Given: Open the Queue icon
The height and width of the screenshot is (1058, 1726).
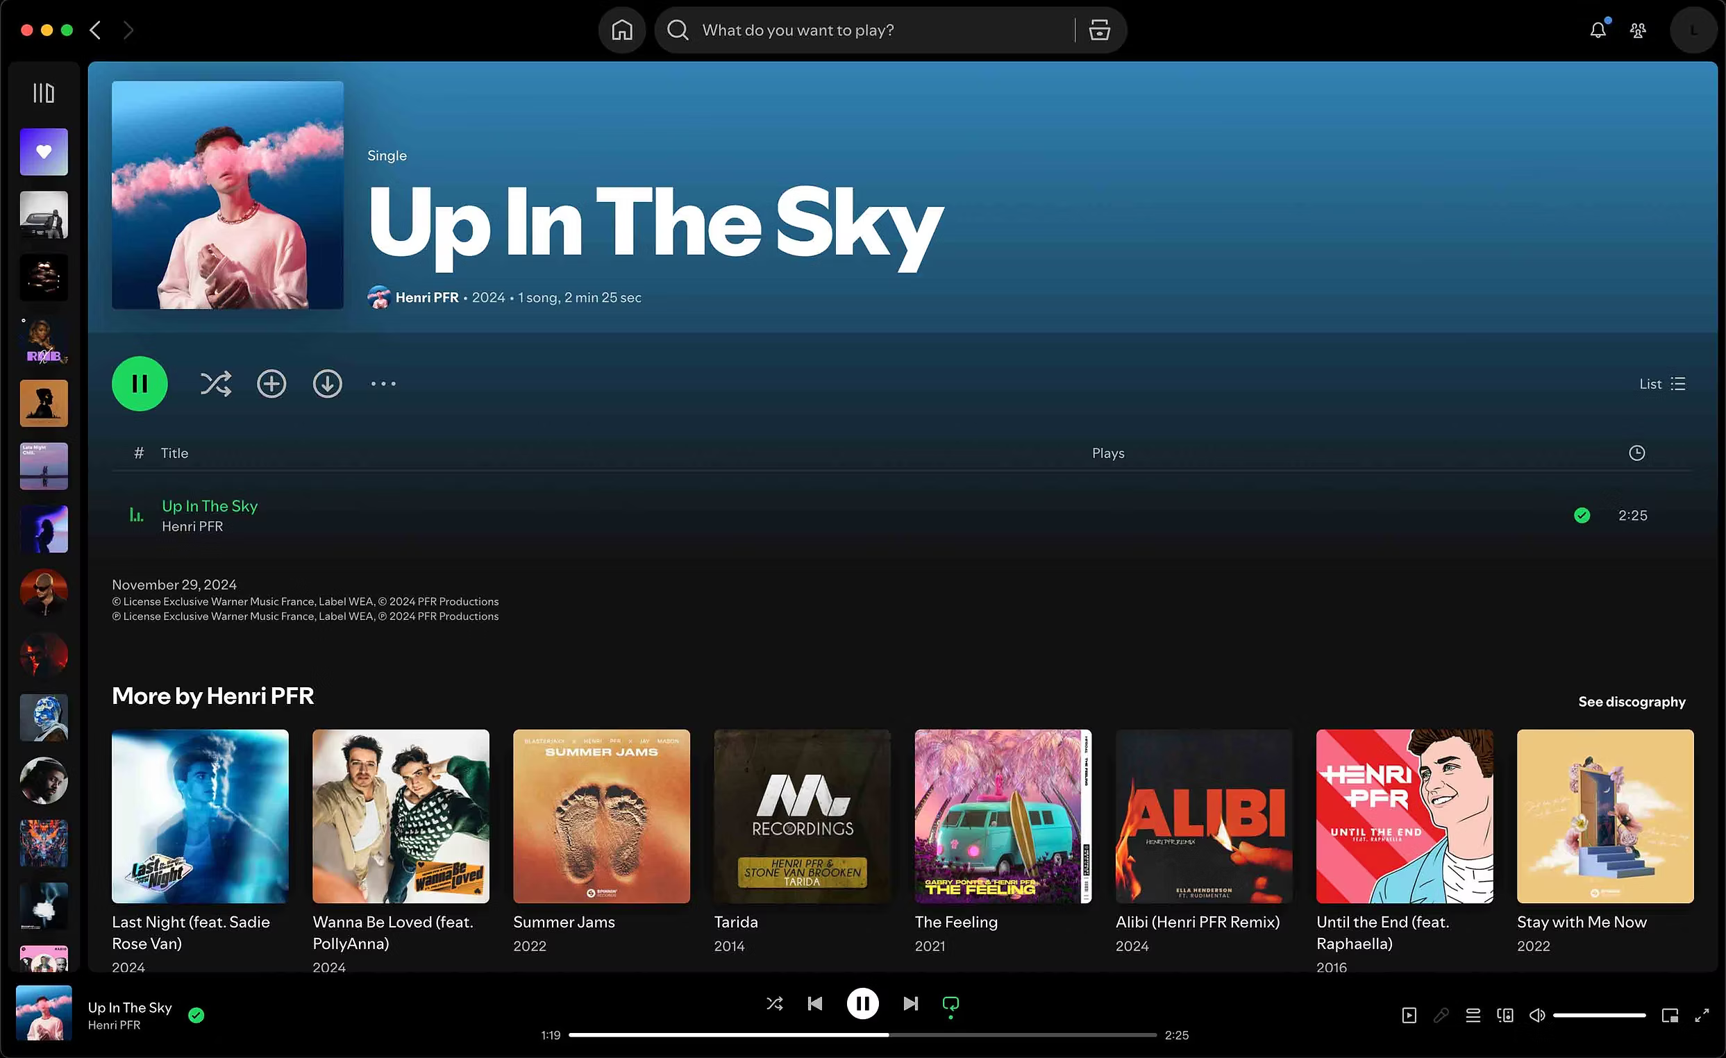Looking at the screenshot, I should click(1473, 1015).
